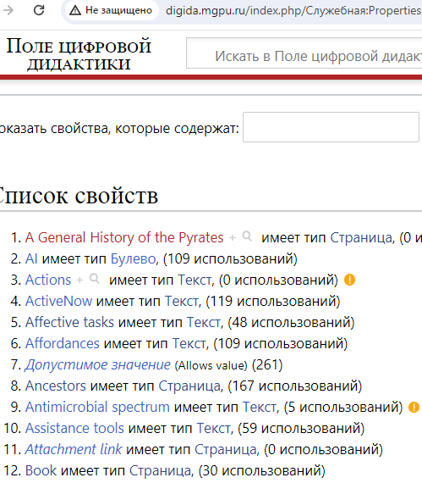The height and width of the screenshot is (483, 422).
Task: Open 'A General History of the Pyrates' property
Action: pos(124,237)
